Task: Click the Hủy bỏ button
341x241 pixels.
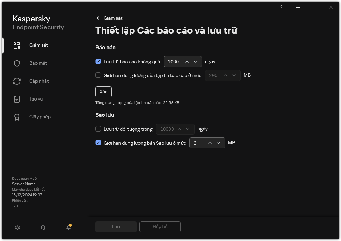Action: tap(160, 227)
